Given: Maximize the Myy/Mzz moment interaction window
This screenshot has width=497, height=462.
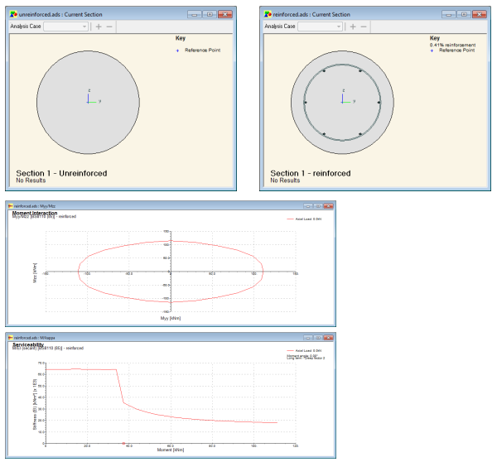Looking at the screenshot, I should tap(316, 205).
